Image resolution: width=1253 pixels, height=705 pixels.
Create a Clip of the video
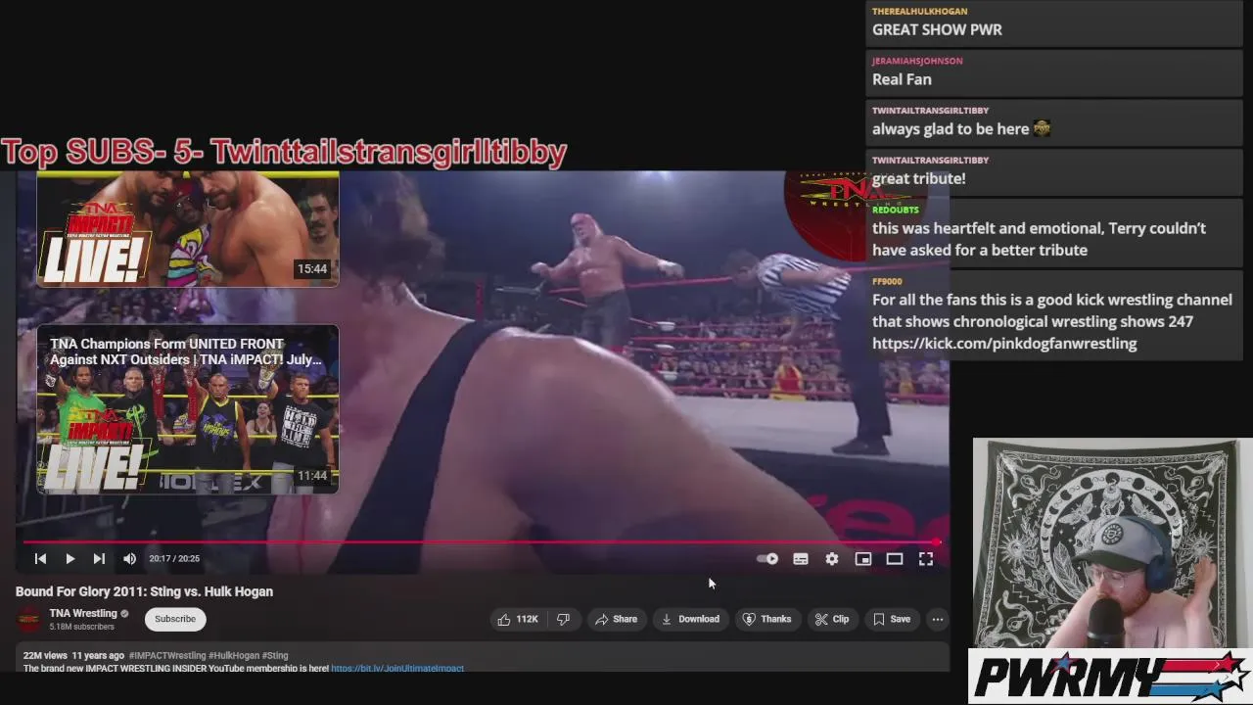[x=832, y=619]
